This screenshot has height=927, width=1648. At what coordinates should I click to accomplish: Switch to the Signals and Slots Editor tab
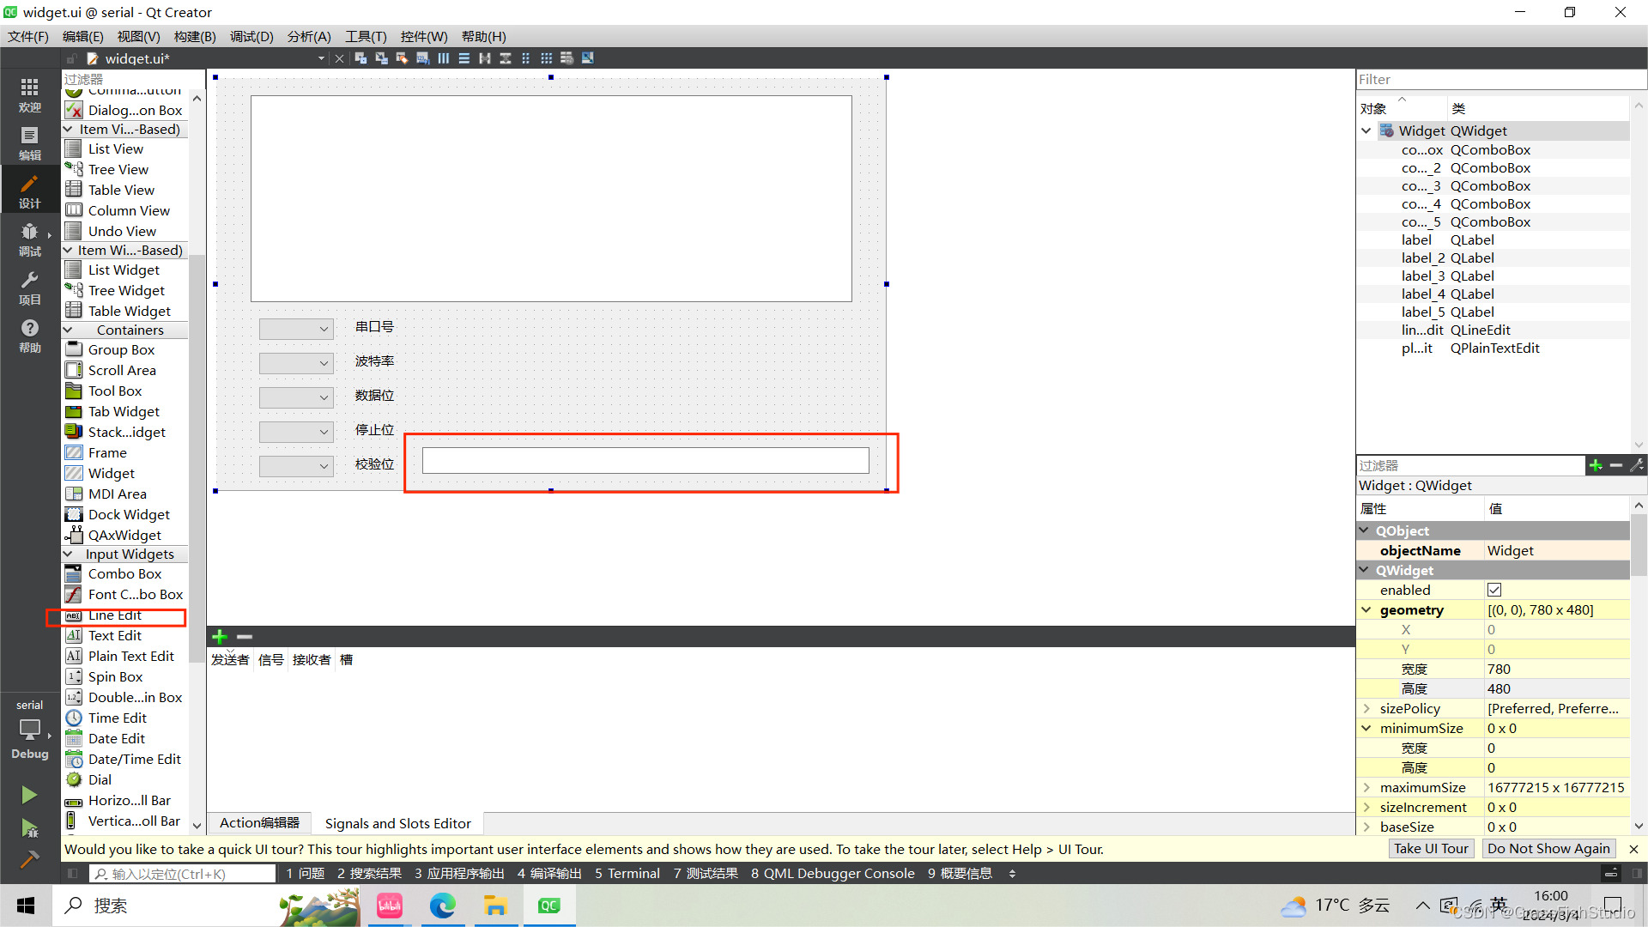click(x=397, y=823)
